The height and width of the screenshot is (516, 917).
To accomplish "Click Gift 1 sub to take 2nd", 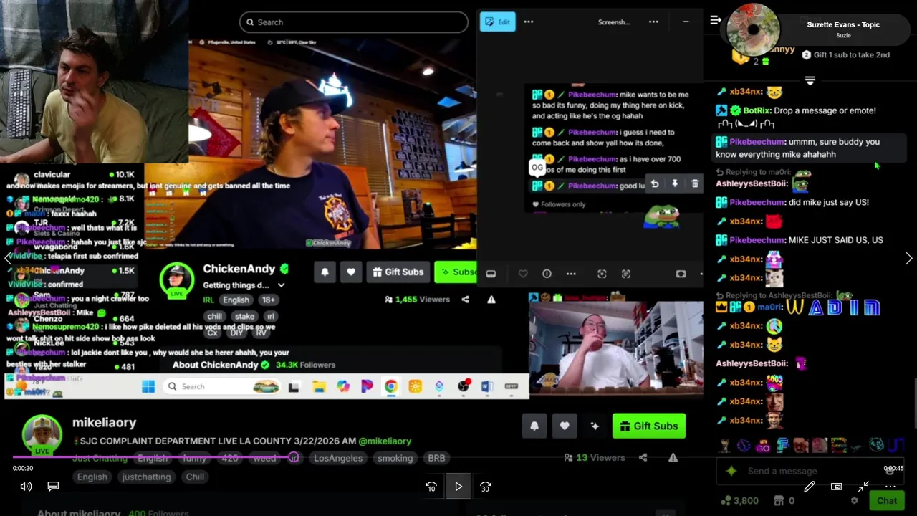I will [x=845, y=54].
